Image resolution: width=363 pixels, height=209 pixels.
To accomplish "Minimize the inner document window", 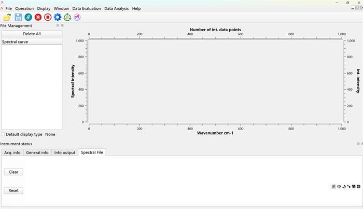I will click(x=353, y=8).
